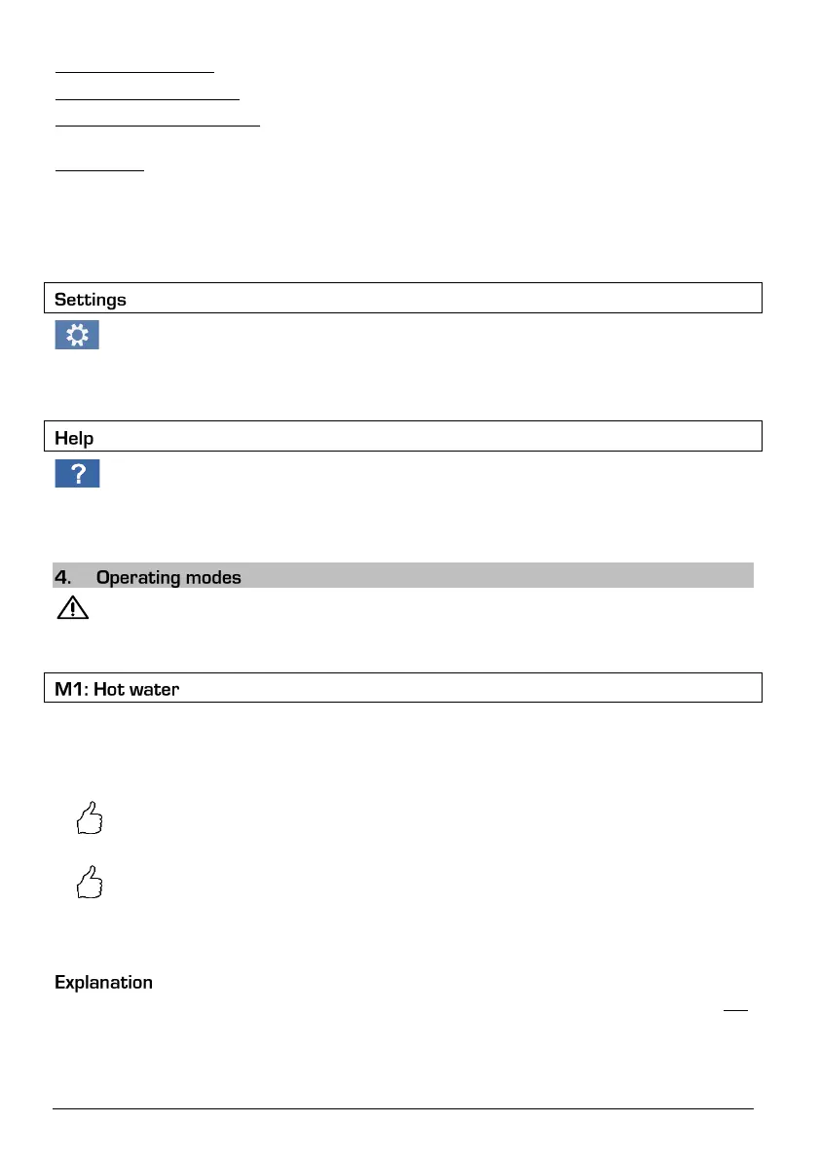
Task: Select the Settings heading text
Action: [x=91, y=300]
